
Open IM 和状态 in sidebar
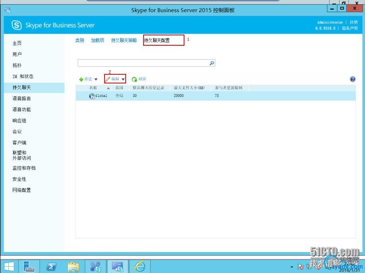23,76
